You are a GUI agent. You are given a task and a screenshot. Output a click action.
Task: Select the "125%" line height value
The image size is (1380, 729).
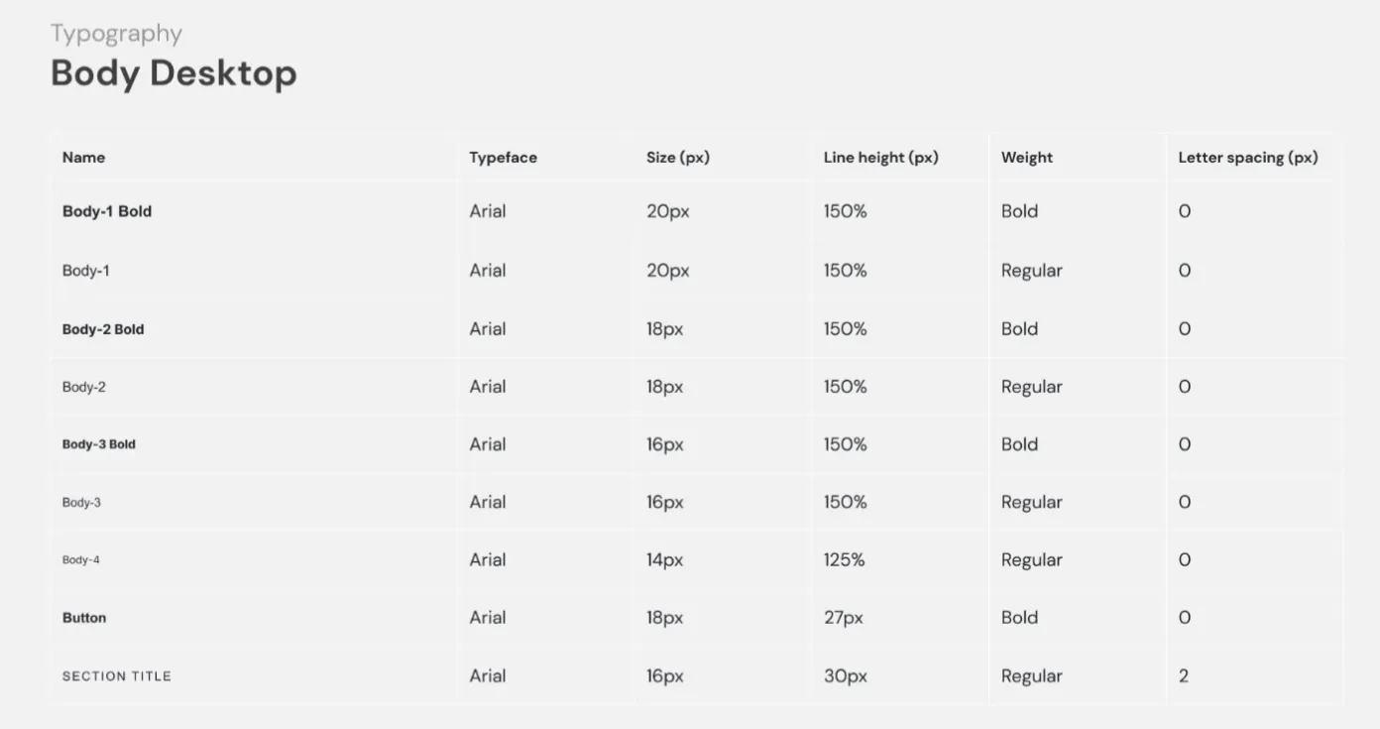tap(844, 560)
